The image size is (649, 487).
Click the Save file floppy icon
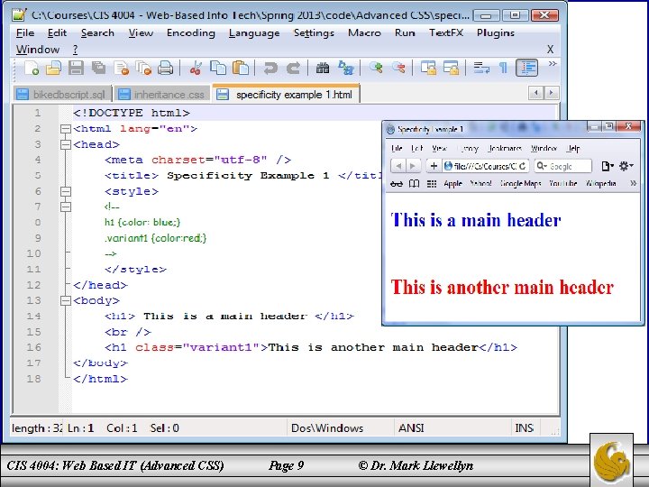click(x=76, y=68)
